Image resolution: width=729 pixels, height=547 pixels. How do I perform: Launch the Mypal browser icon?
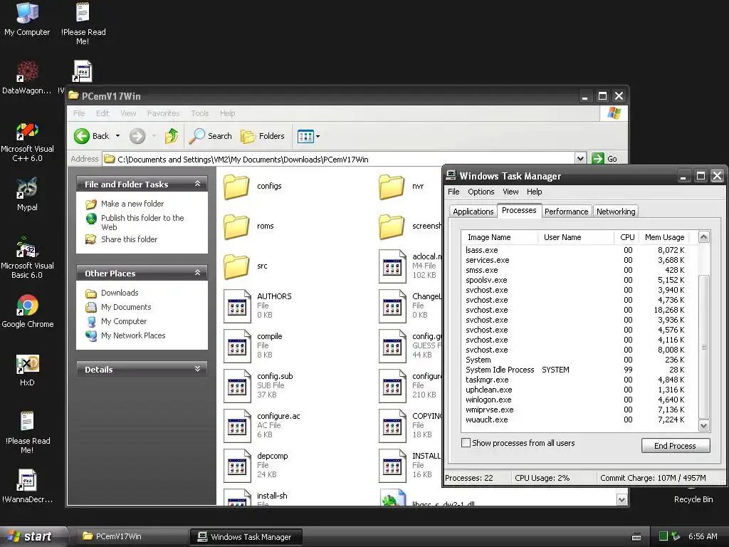pyautogui.click(x=27, y=194)
